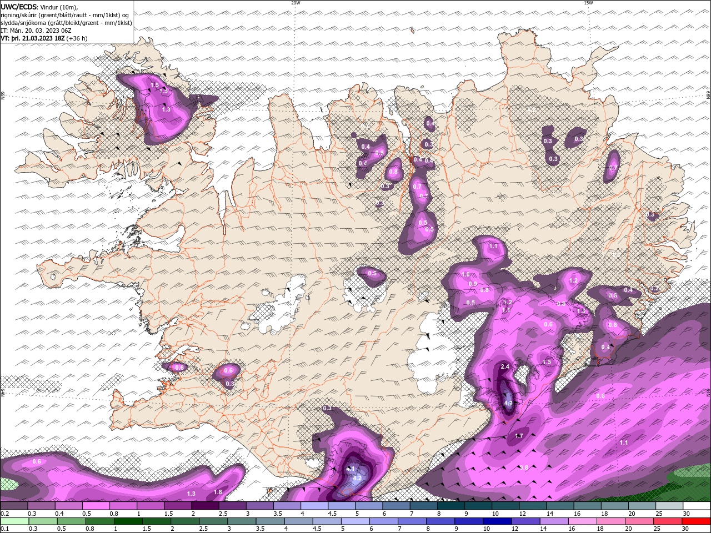The height and width of the screenshot is (533, 711).
Task: Select the 2 darkest purple swatch in snow scale
Action: click(205, 506)
